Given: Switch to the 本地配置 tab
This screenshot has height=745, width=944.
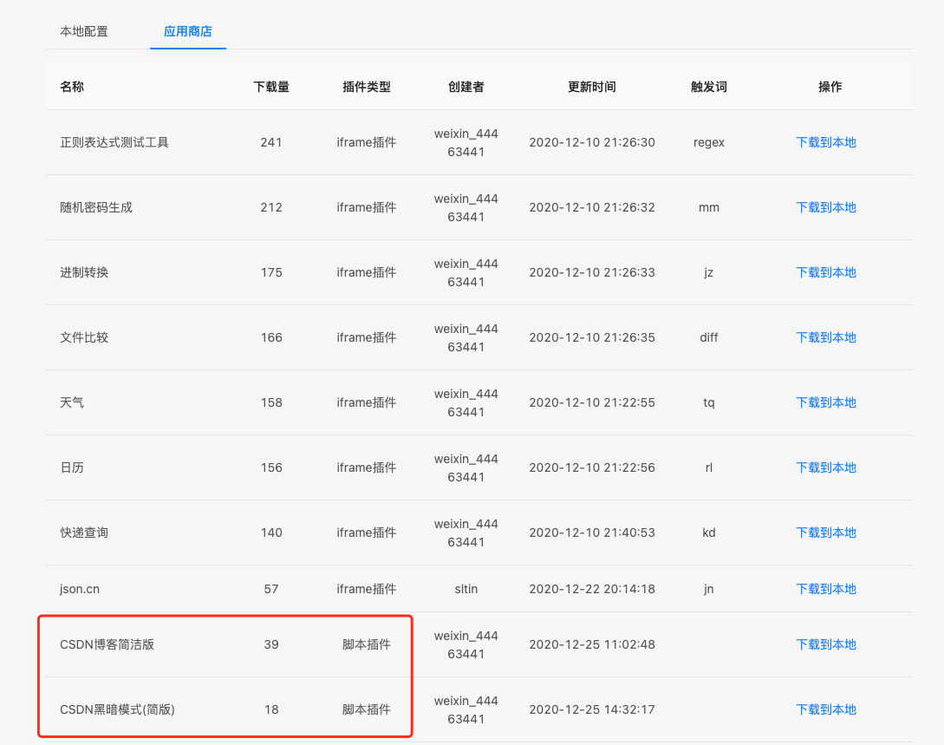Looking at the screenshot, I should pos(84,31).
